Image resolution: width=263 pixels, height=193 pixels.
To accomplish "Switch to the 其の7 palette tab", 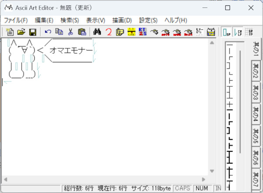I will click(x=256, y=179).
